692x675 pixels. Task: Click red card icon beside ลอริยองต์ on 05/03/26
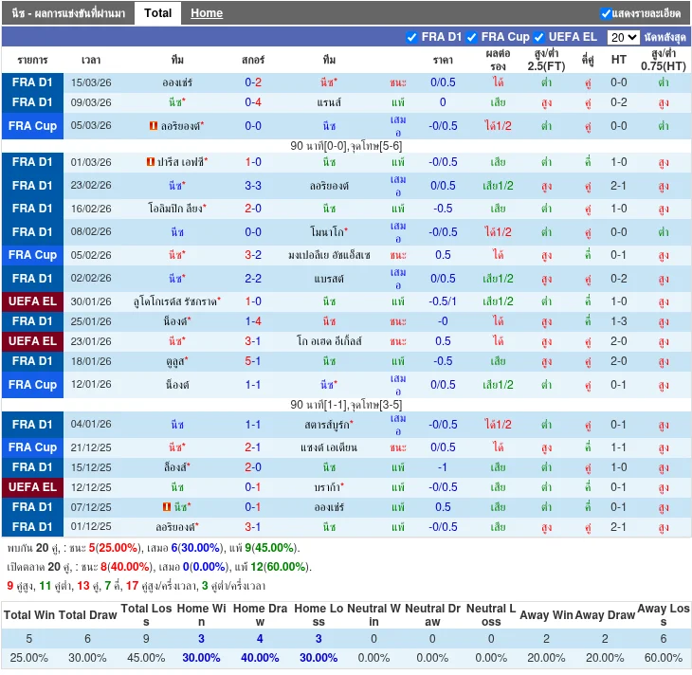[x=154, y=126]
